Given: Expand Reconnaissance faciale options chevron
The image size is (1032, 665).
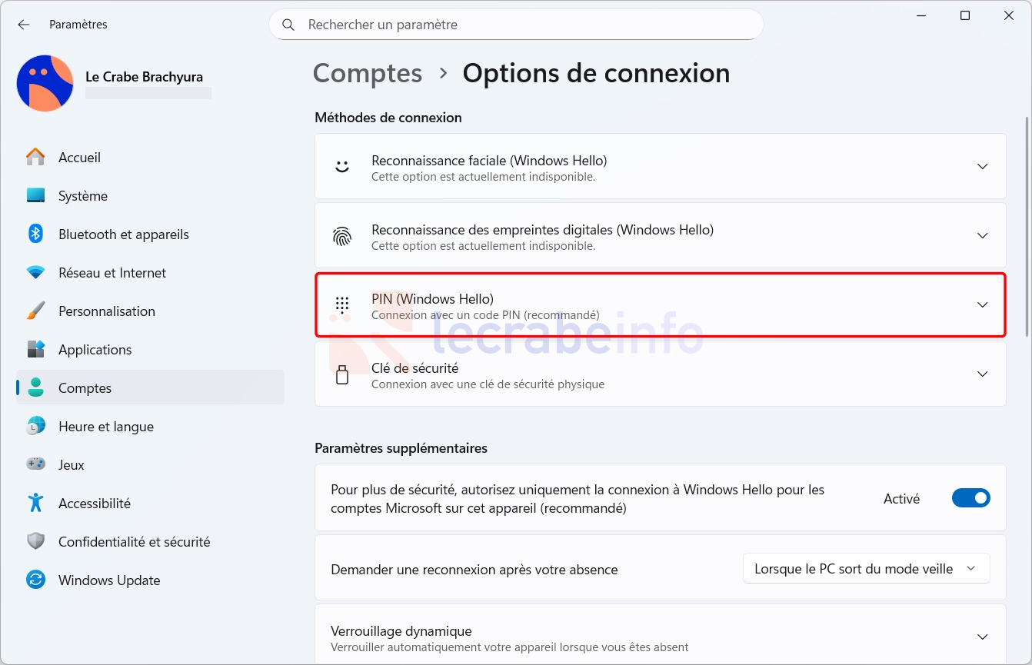Looking at the screenshot, I should click(x=982, y=166).
